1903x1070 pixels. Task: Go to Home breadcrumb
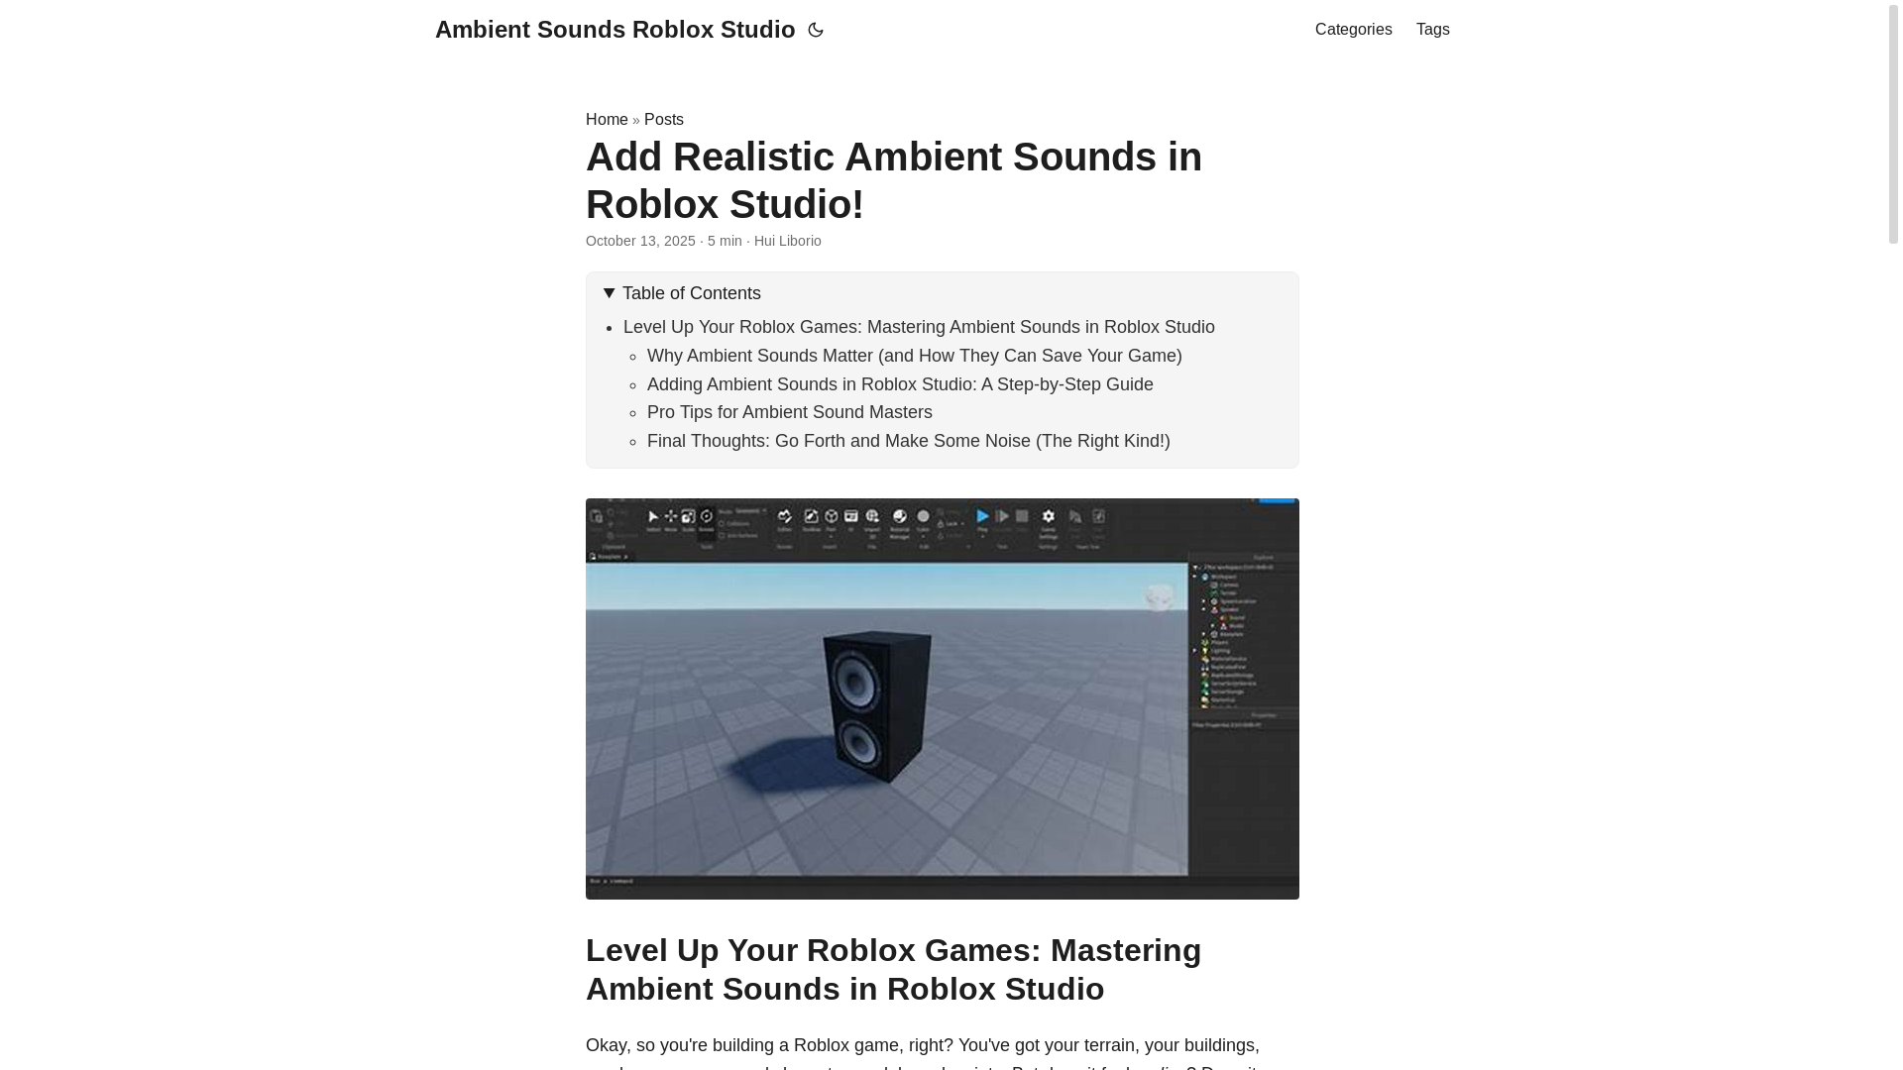click(607, 120)
